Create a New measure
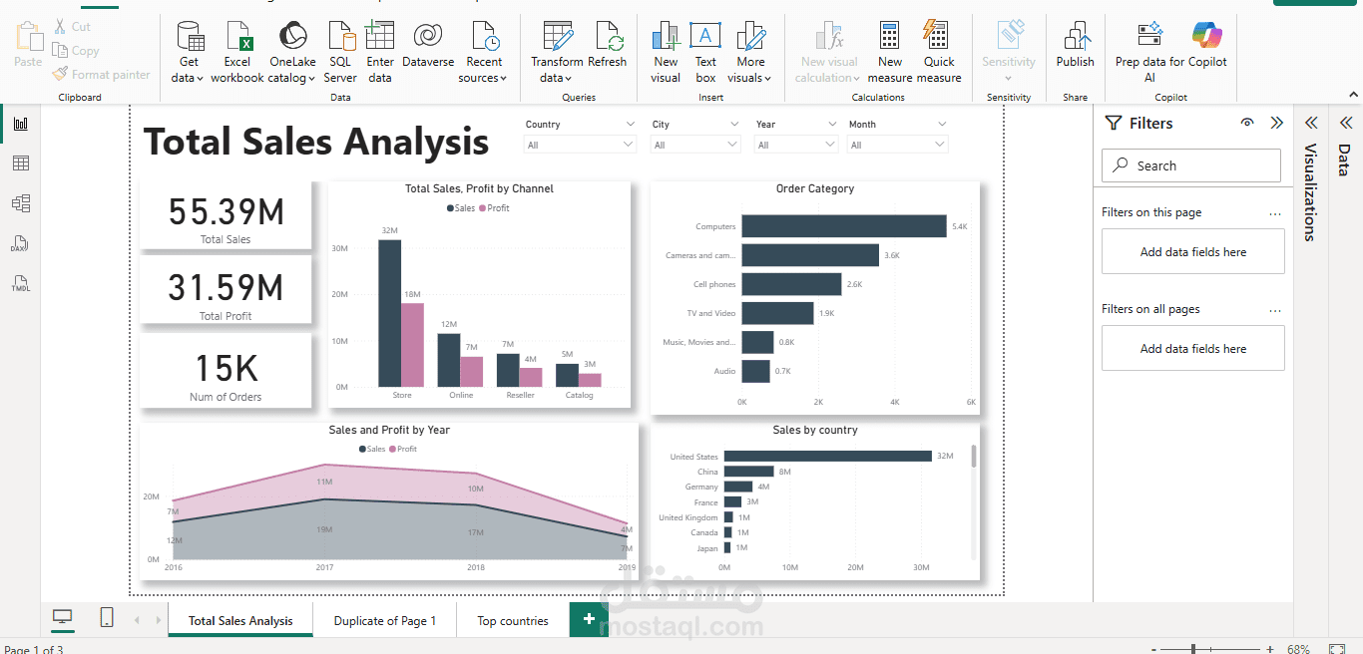 [x=890, y=52]
